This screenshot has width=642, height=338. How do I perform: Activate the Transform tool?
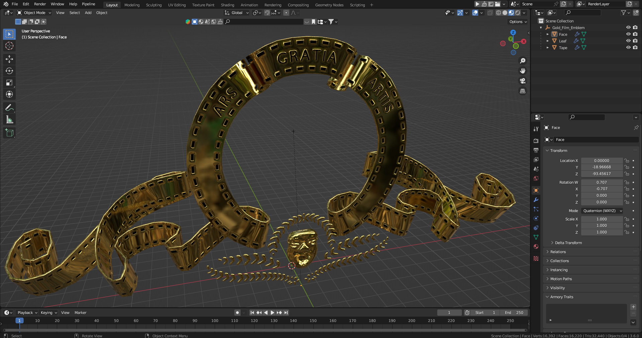(x=9, y=94)
